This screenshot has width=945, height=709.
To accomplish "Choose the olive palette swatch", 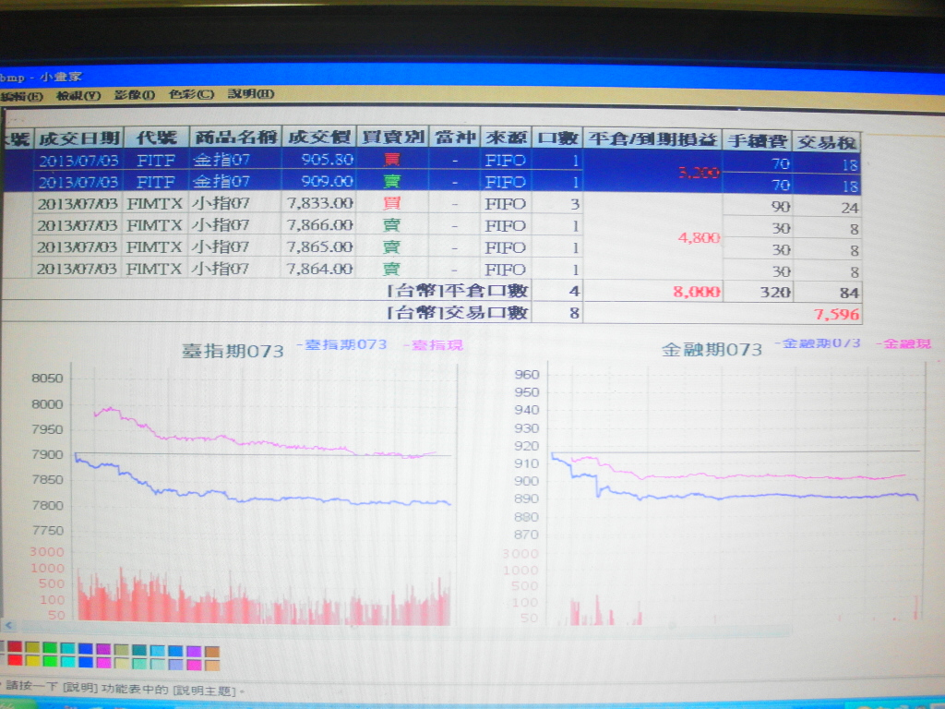I will (x=32, y=647).
